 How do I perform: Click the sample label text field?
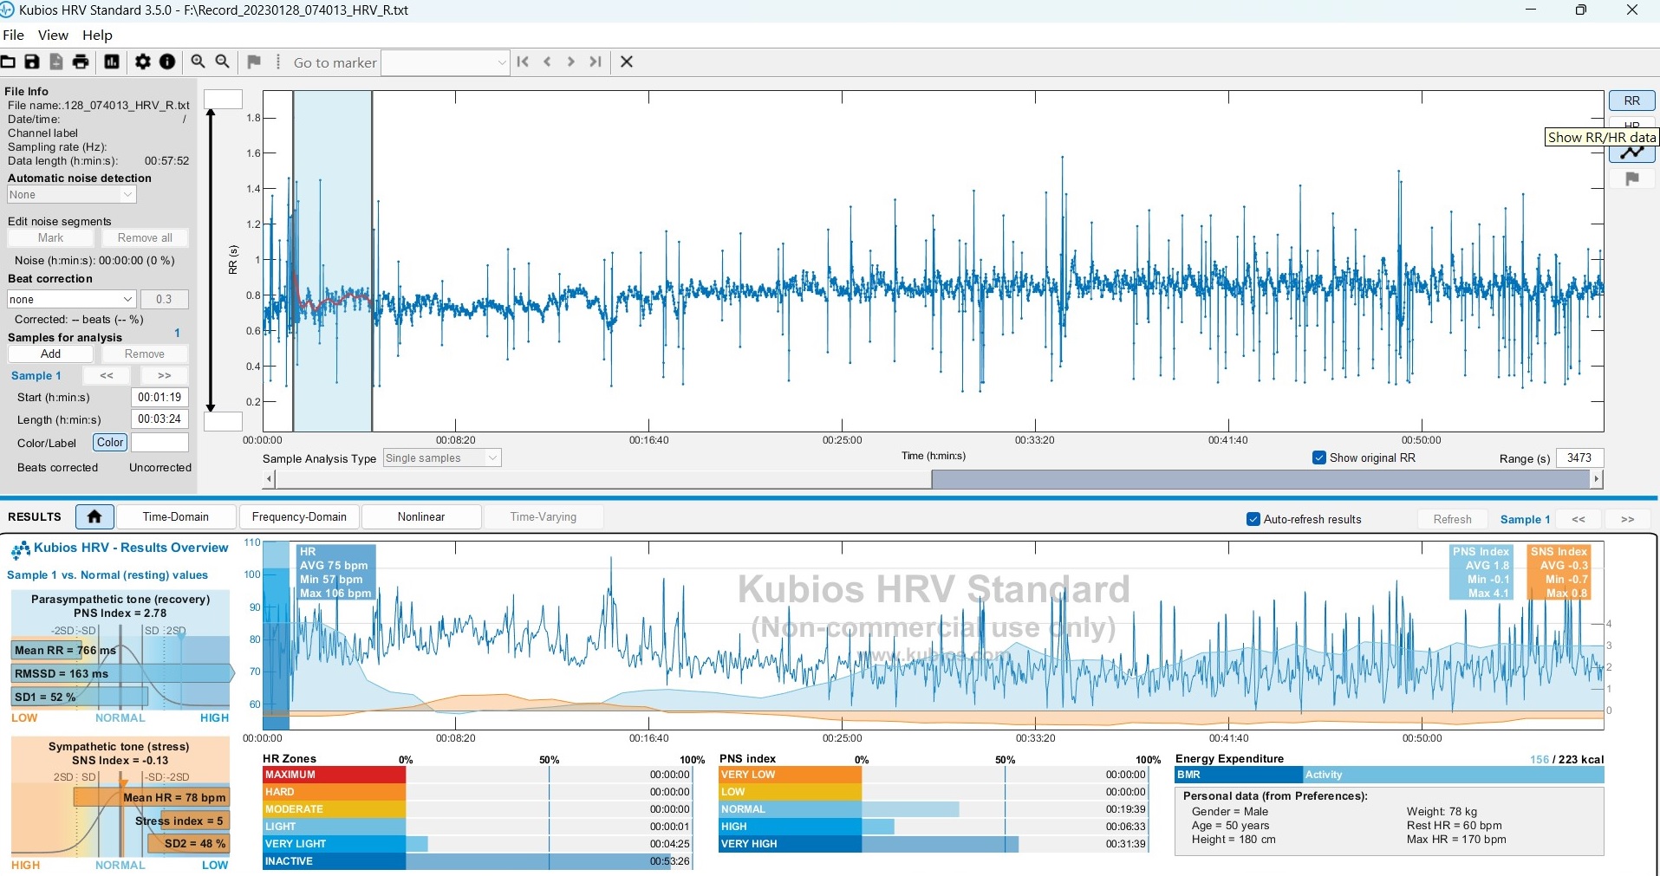160,442
